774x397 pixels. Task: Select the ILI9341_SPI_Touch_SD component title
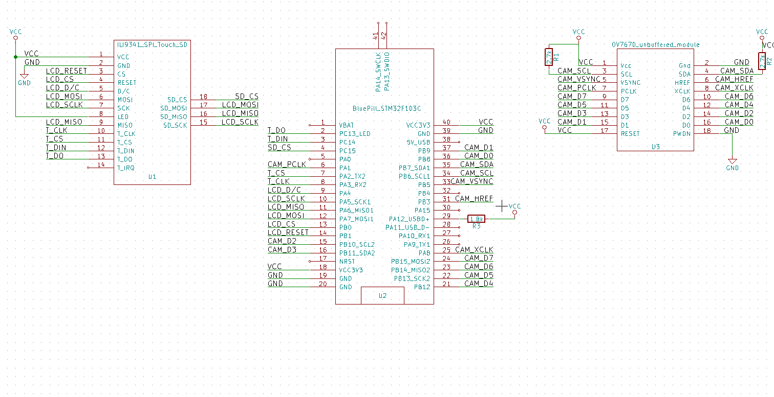(153, 45)
